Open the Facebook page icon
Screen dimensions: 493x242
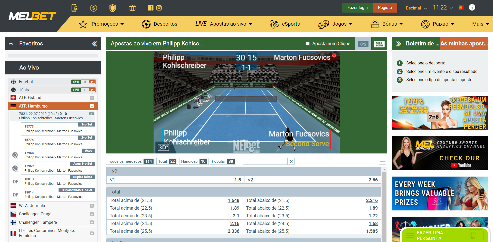150,8
